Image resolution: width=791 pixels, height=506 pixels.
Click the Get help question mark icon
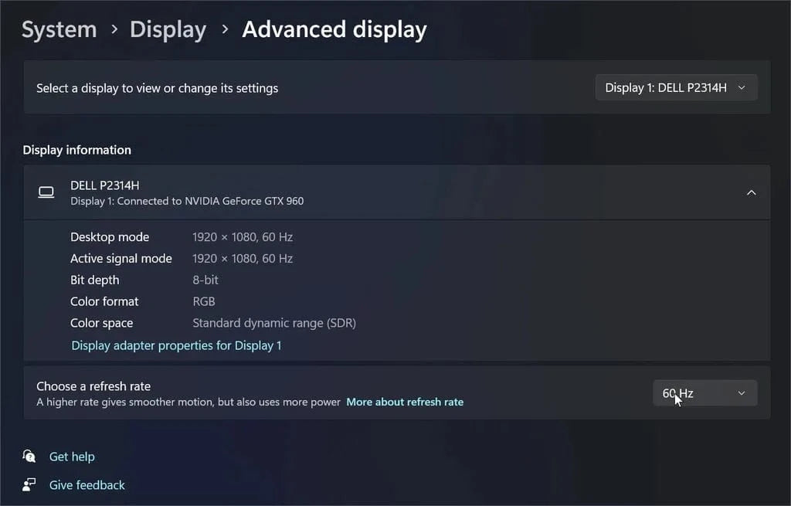pyautogui.click(x=29, y=457)
